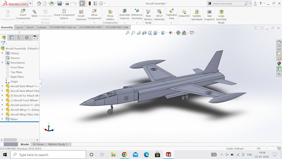Viewport: 282px width, 159px height.
Task: Toggle Large Assembly Mode
Action: click(221, 17)
